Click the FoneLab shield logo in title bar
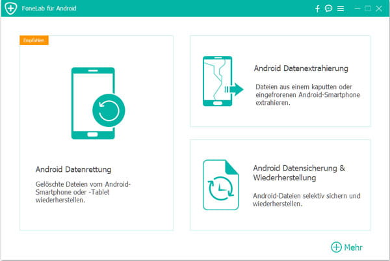 click(10, 9)
